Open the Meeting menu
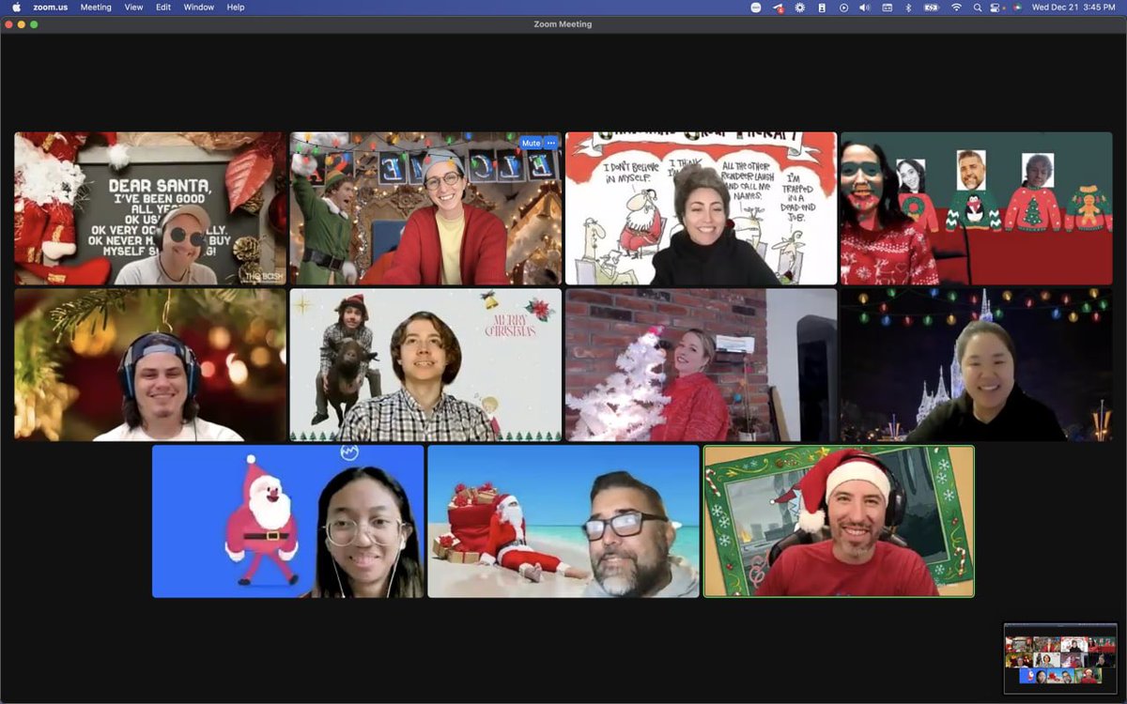 (96, 7)
